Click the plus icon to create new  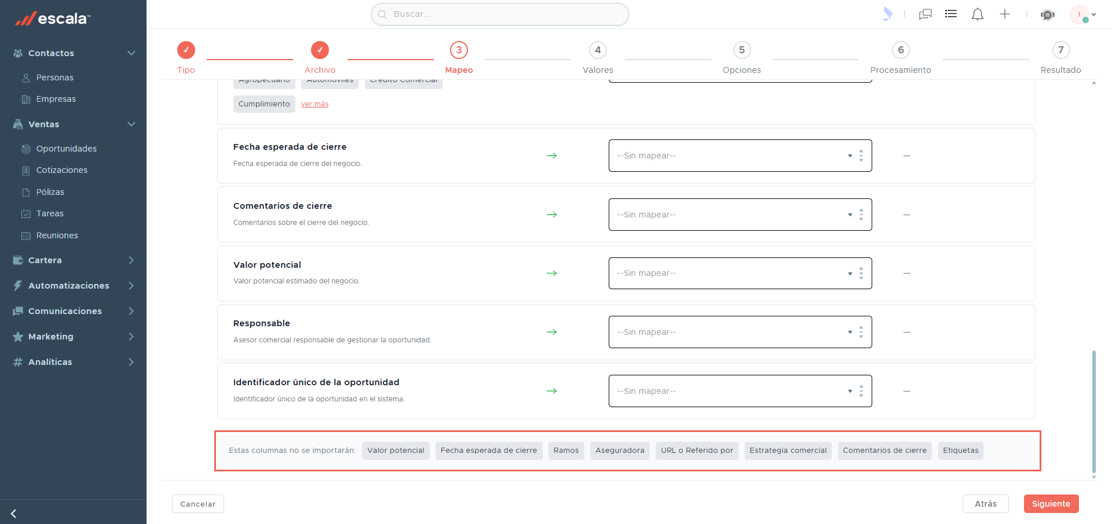[x=1005, y=14]
